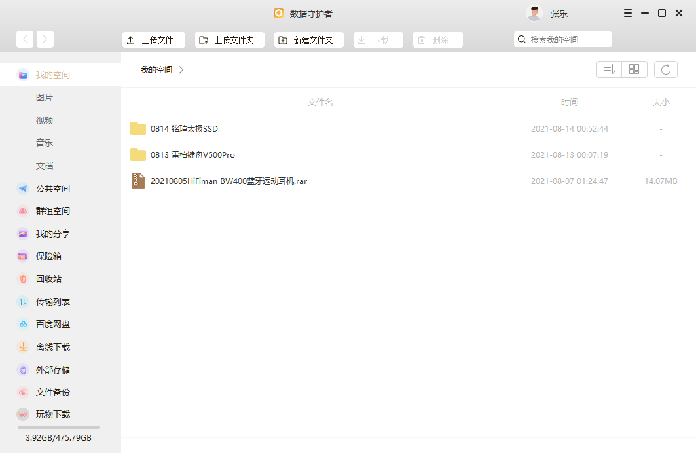Click the timestamp 2021-08-07 01:24:47
Image resolution: width=696 pixels, height=453 pixels.
coord(570,181)
